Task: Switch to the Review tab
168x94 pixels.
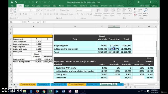Action: (x=62, y=6)
